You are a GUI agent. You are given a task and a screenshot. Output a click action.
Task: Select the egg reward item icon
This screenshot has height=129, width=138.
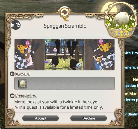23,84
